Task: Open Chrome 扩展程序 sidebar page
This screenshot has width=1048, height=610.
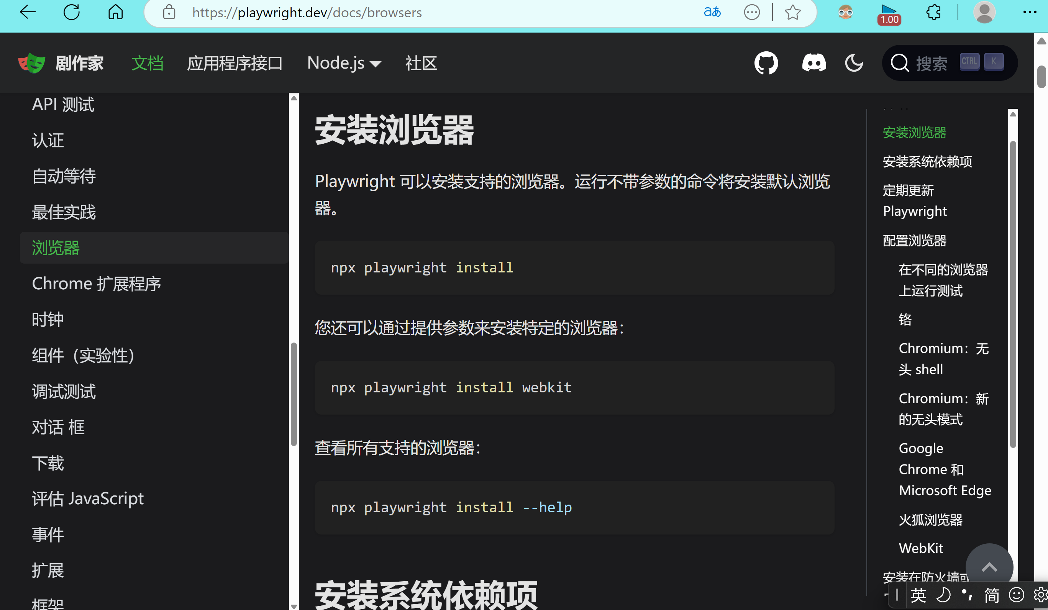Action: 96,284
